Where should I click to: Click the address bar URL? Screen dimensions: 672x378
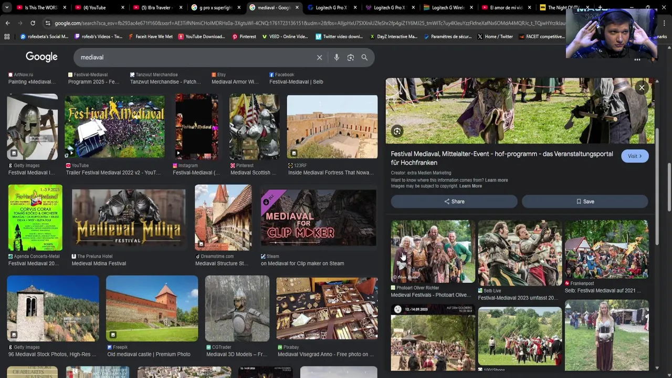(x=310, y=23)
